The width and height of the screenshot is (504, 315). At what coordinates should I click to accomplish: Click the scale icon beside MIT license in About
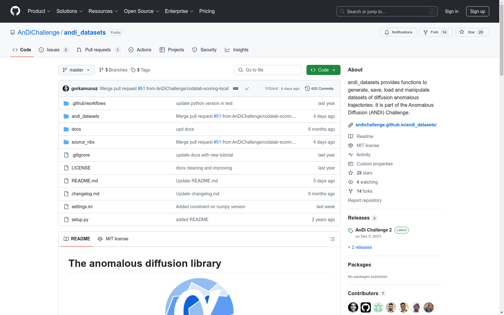coord(351,146)
